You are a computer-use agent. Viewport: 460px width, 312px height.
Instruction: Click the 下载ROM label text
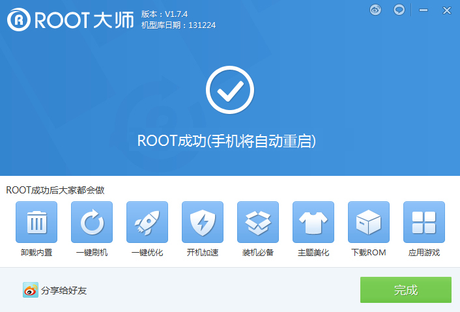pos(369,253)
